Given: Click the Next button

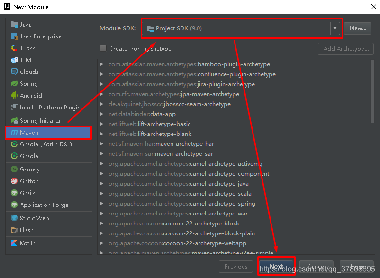Looking at the screenshot, I should (276, 267).
